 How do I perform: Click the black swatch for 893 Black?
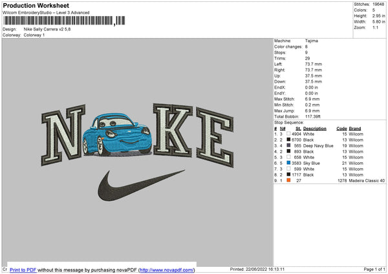tap(288, 151)
